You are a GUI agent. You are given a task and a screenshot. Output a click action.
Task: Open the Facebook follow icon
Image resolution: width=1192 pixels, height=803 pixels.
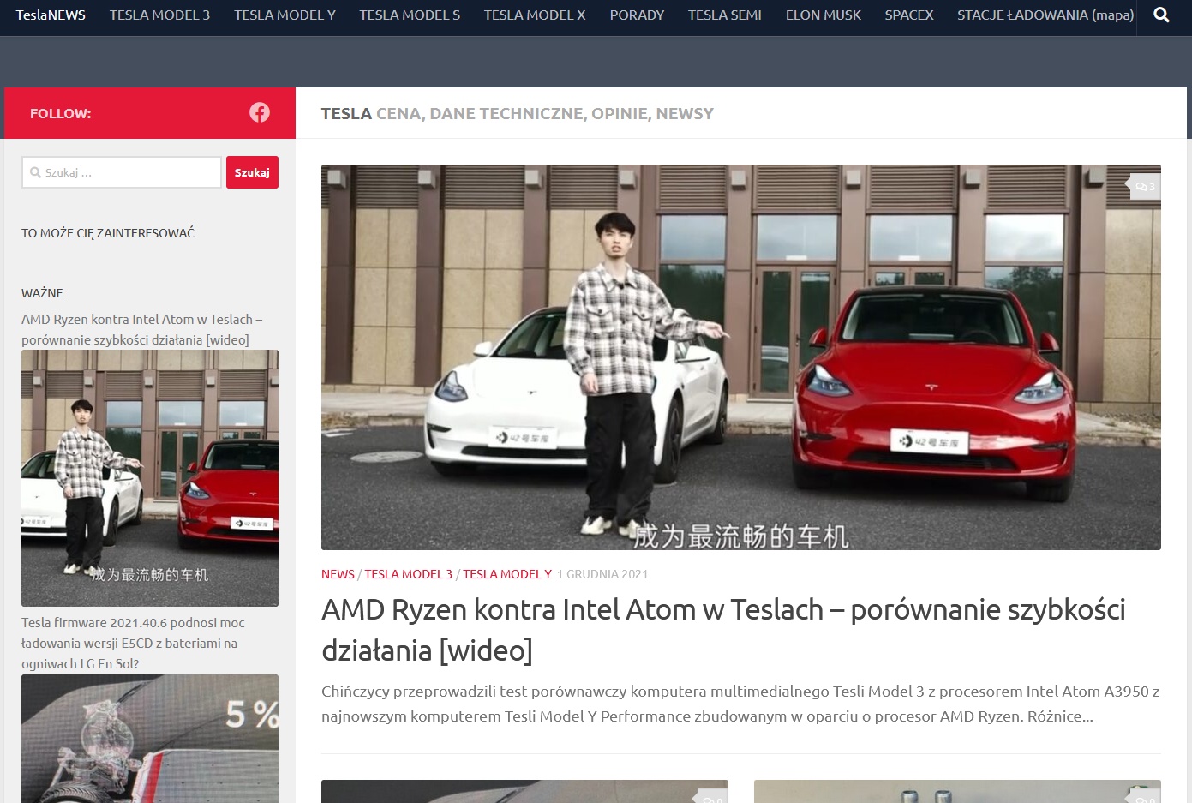coord(260,112)
